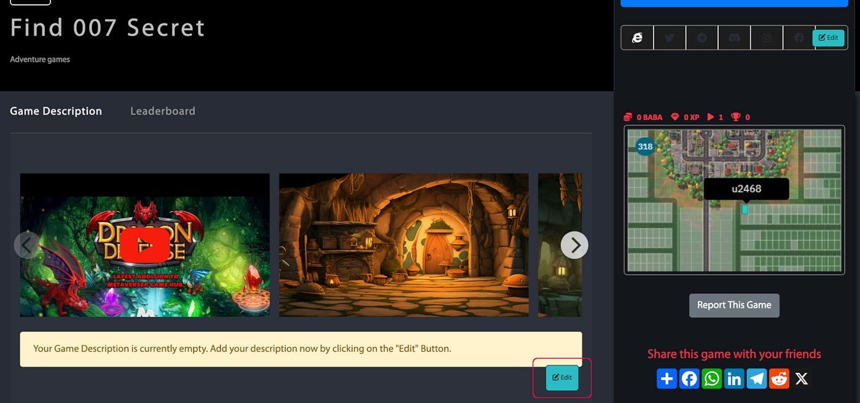Image resolution: width=860 pixels, height=403 pixels.
Task: Share the game on Telegram
Action: tap(757, 378)
